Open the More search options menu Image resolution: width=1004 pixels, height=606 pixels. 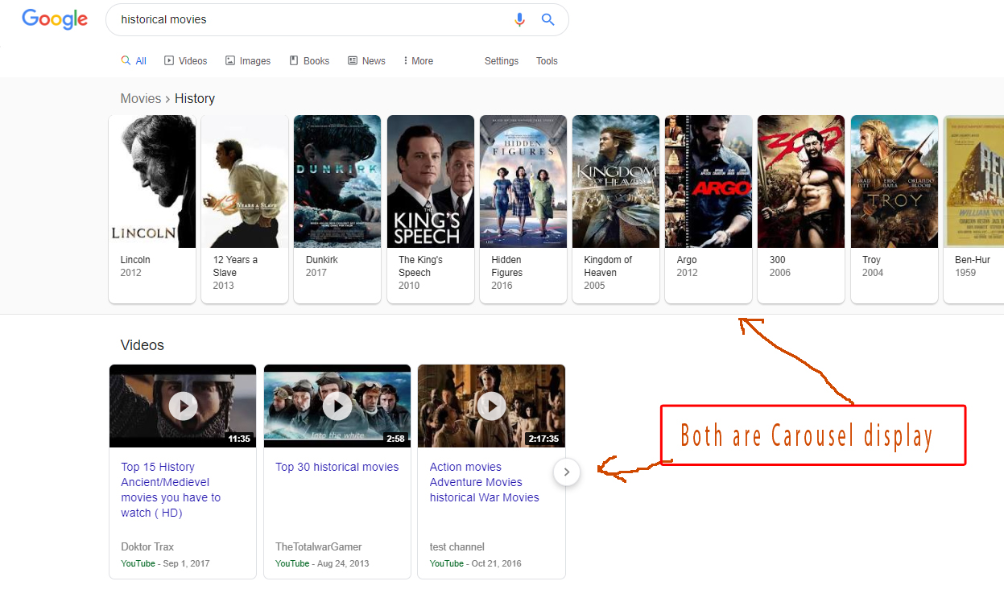[x=418, y=61]
